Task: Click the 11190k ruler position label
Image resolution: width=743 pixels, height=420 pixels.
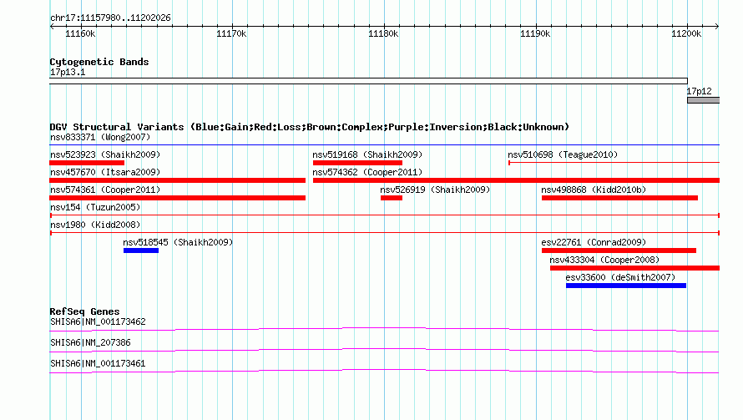Action: (535, 33)
